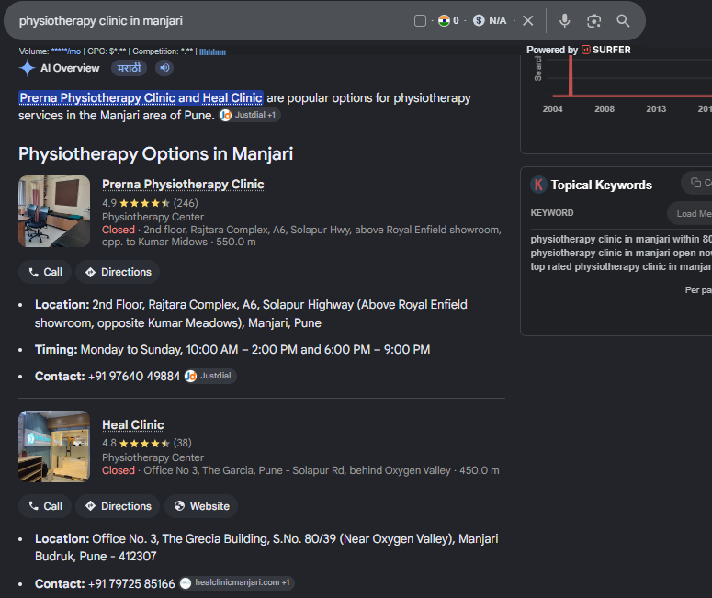Viewport: 712px width, 598px height.
Task: Click the Load Me button for keywords
Action: (x=690, y=213)
